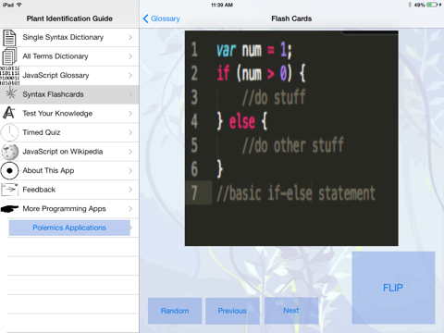
Task: Flip the flashcard with FLIP button
Action: (393, 288)
